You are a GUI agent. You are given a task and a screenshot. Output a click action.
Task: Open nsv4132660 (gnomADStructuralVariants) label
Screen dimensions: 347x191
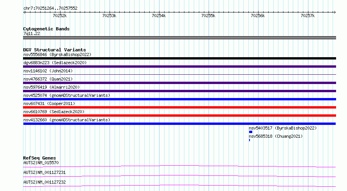67,120
